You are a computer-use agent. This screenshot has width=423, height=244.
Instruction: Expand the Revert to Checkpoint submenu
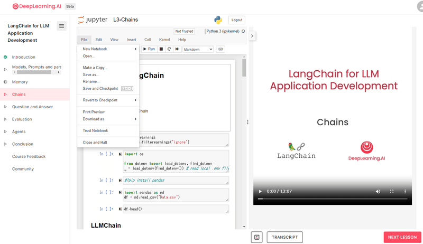108,100
